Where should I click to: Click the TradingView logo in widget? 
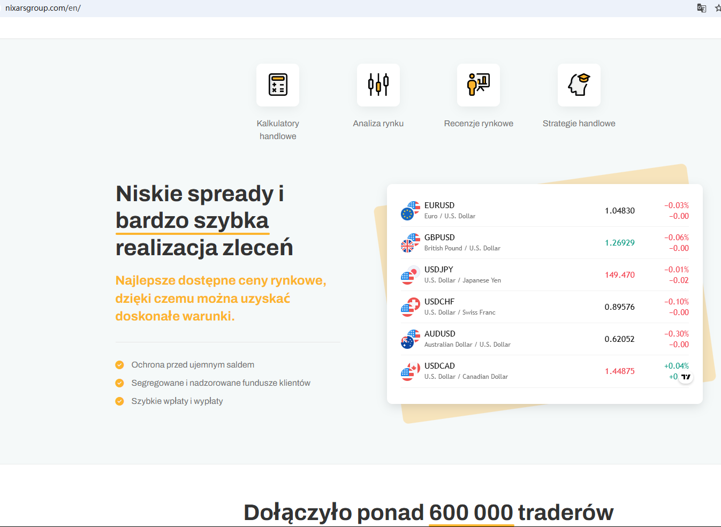pyautogui.click(x=686, y=377)
